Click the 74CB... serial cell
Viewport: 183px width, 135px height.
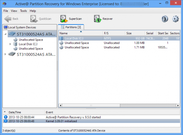coord(150,38)
